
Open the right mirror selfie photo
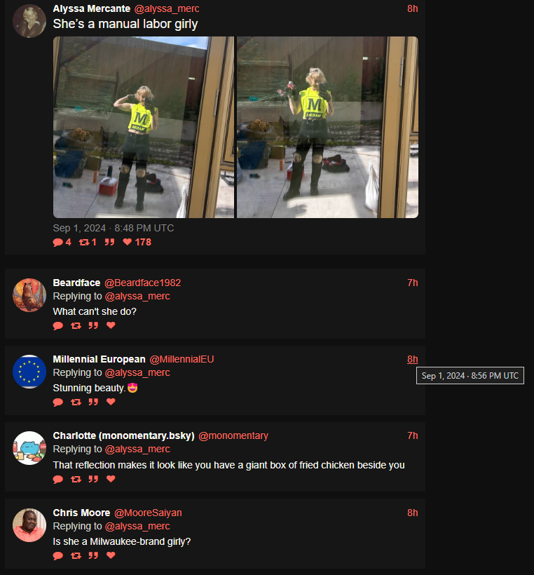pyautogui.click(x=327, y=127)
